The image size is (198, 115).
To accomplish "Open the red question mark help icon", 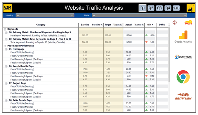I will coord(175,22).
